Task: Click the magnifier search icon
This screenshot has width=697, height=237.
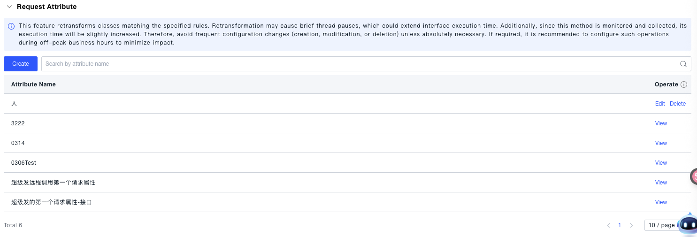Action: tap(683, 64)
